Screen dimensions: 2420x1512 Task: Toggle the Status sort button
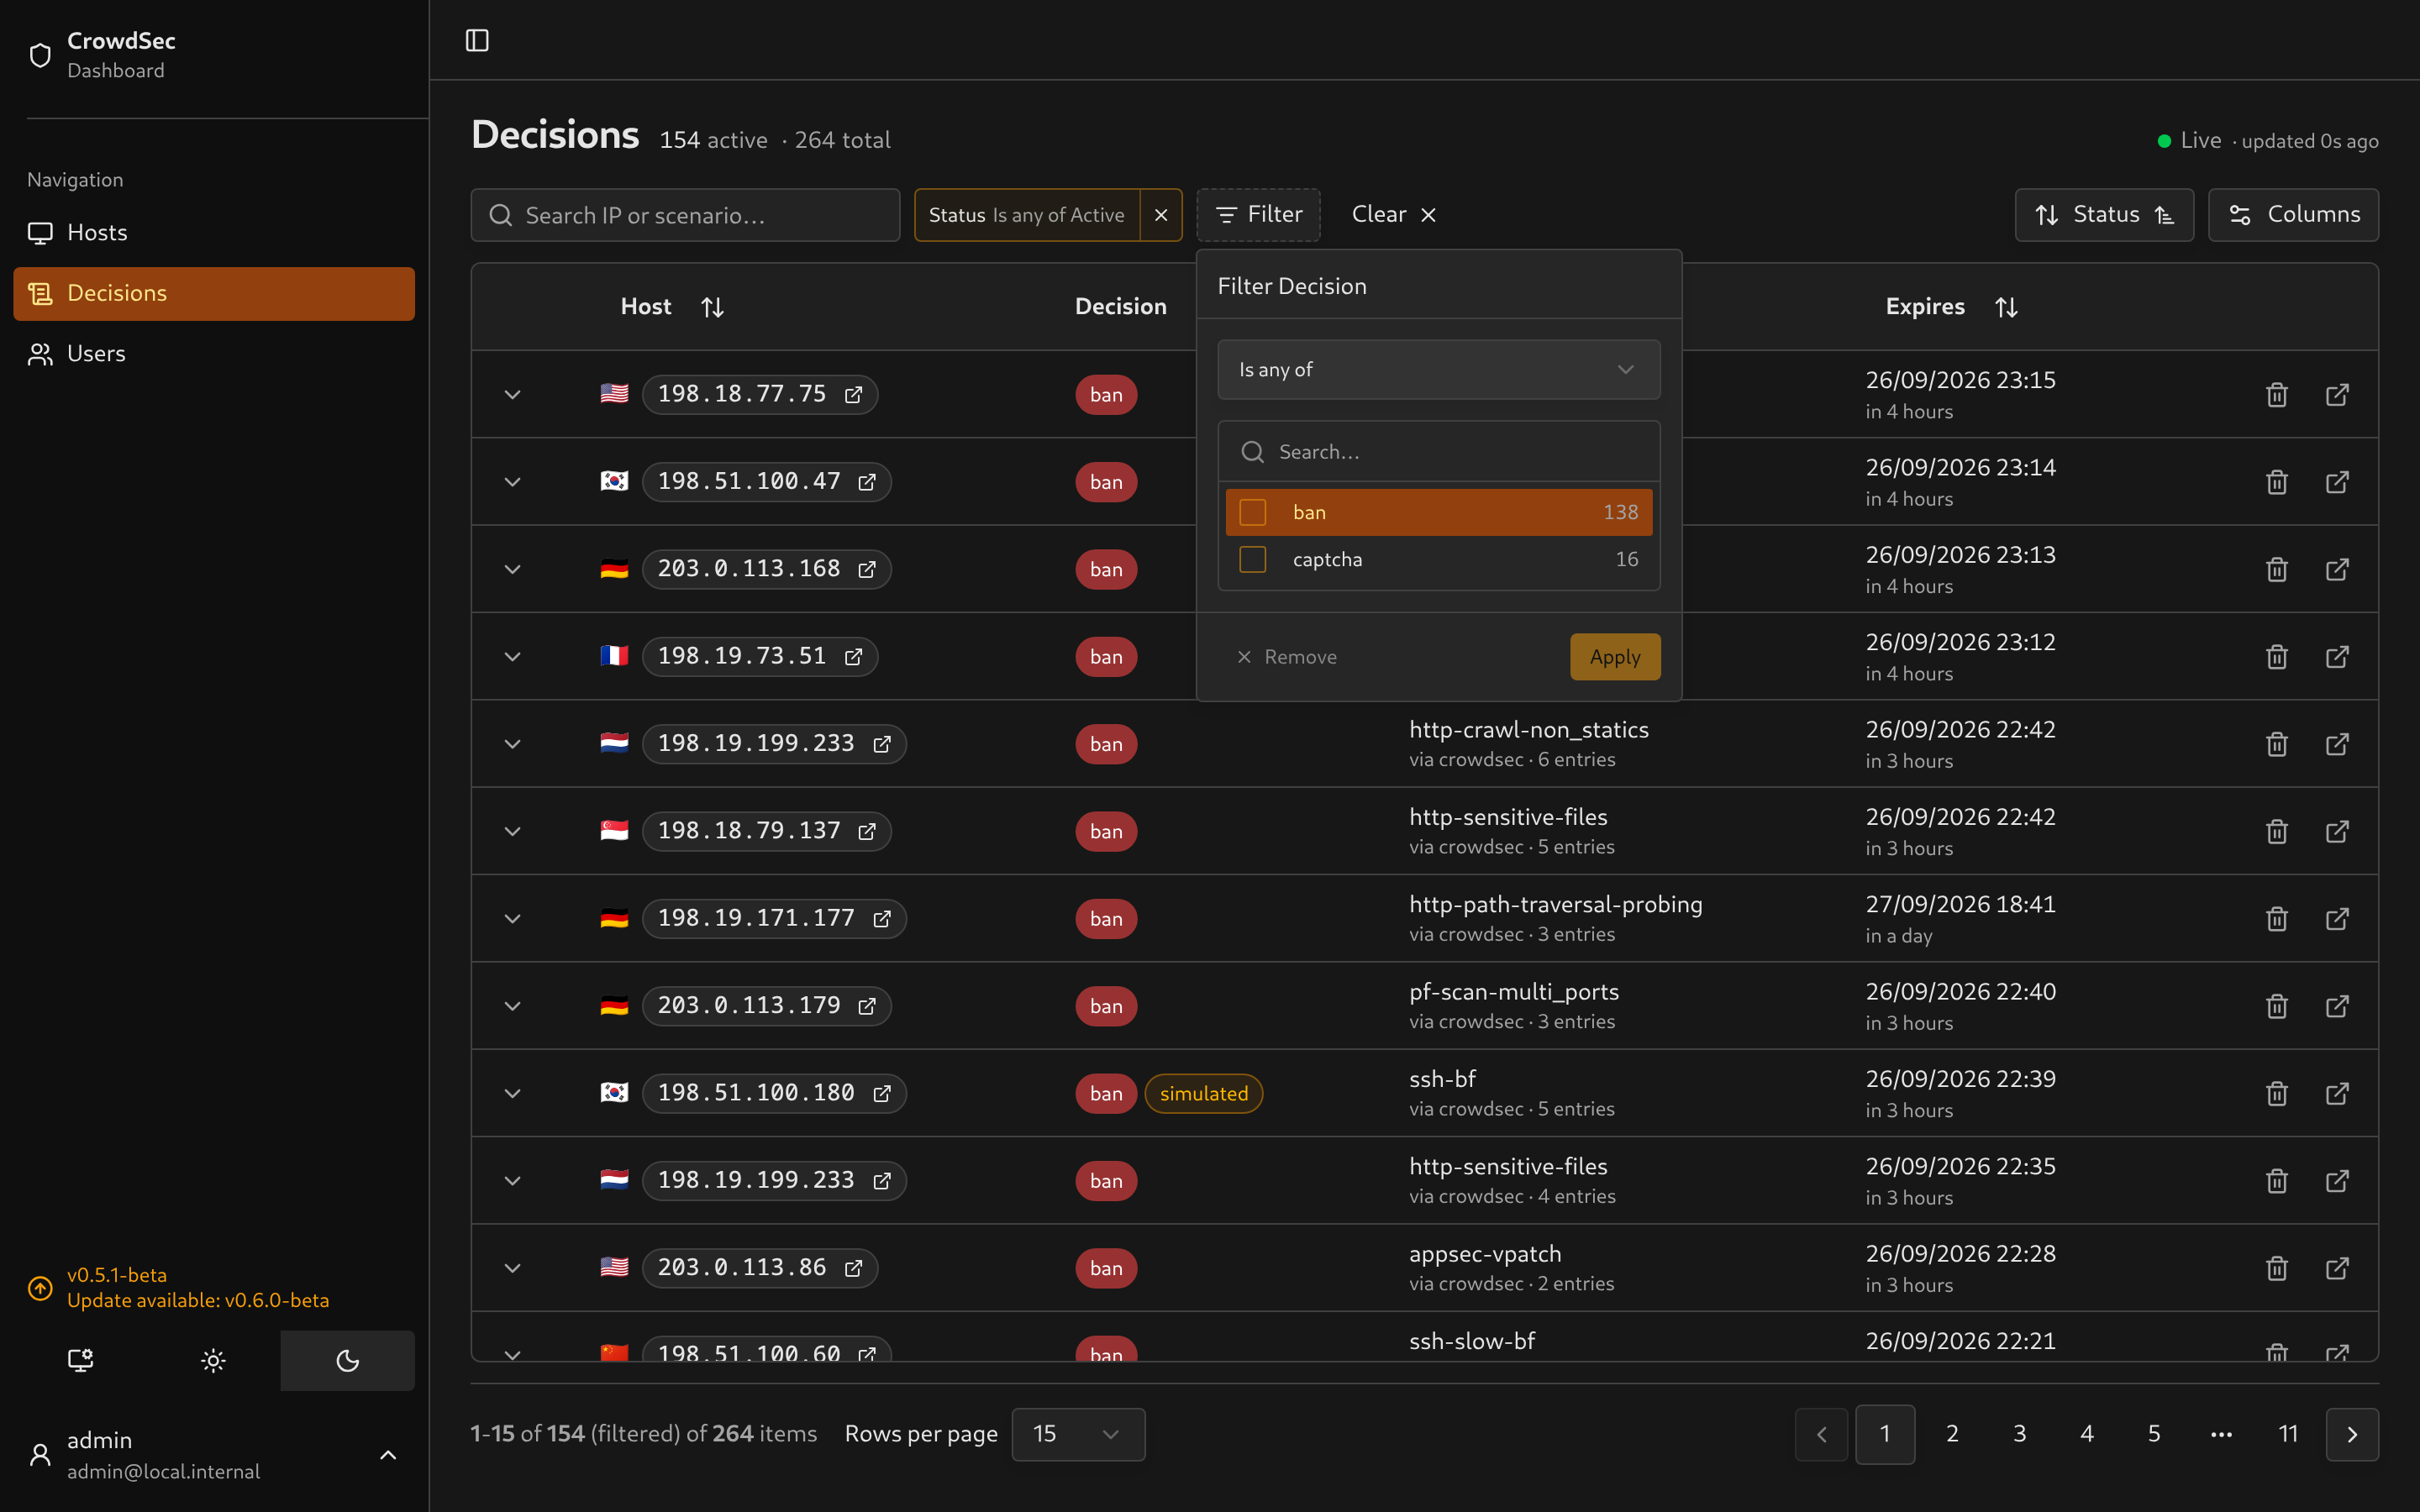coord(2104,215)
